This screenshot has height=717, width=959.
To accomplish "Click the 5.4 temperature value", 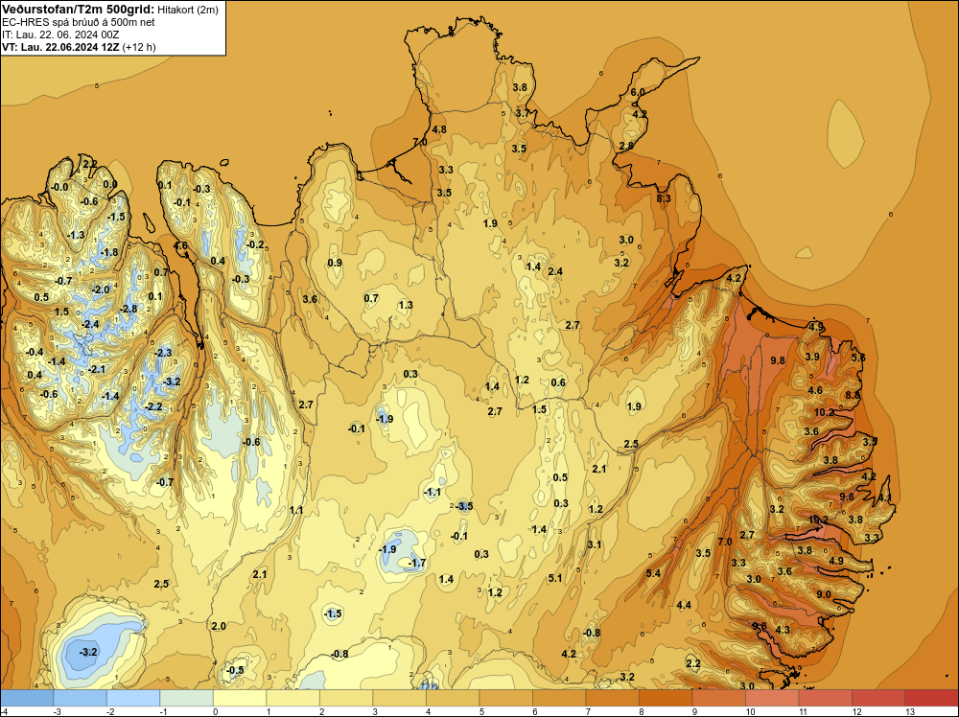I will (x=653, y=573).
